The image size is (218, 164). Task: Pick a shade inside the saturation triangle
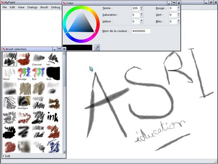(x=82, y=24)
